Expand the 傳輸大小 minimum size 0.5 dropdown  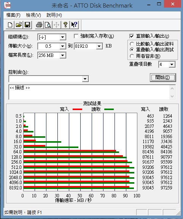pyautogui.click(x=63, y=46)
